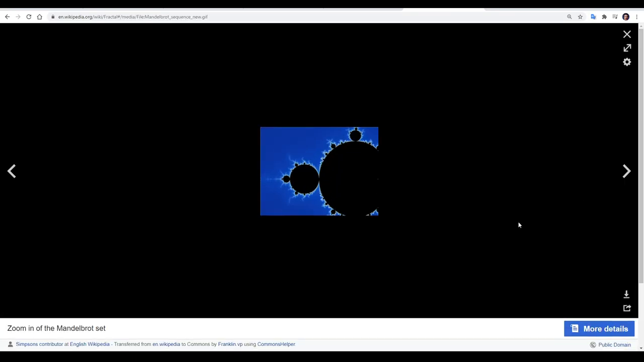This screenshot has height=362, width=644.
Task: Click the More details button
Action: pyautogui.click(x=599, y=328)
